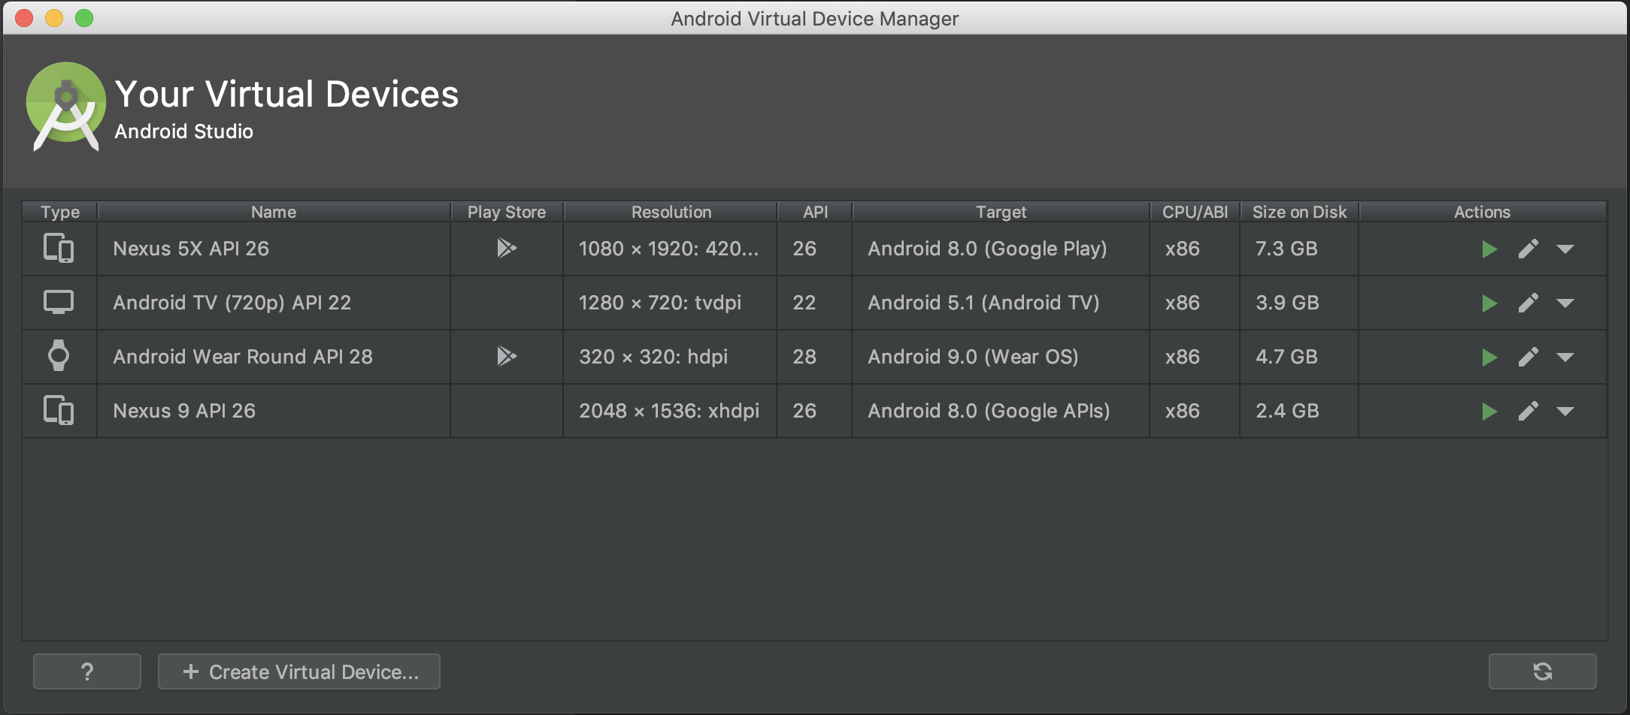Open actions dropdown for Android Wear Round
This screenshot has height=715, width=1630.
tap(1565, 357)
